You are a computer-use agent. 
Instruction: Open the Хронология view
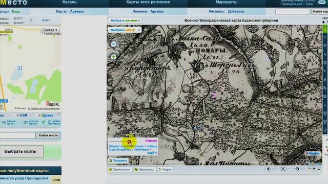[119, 169]
